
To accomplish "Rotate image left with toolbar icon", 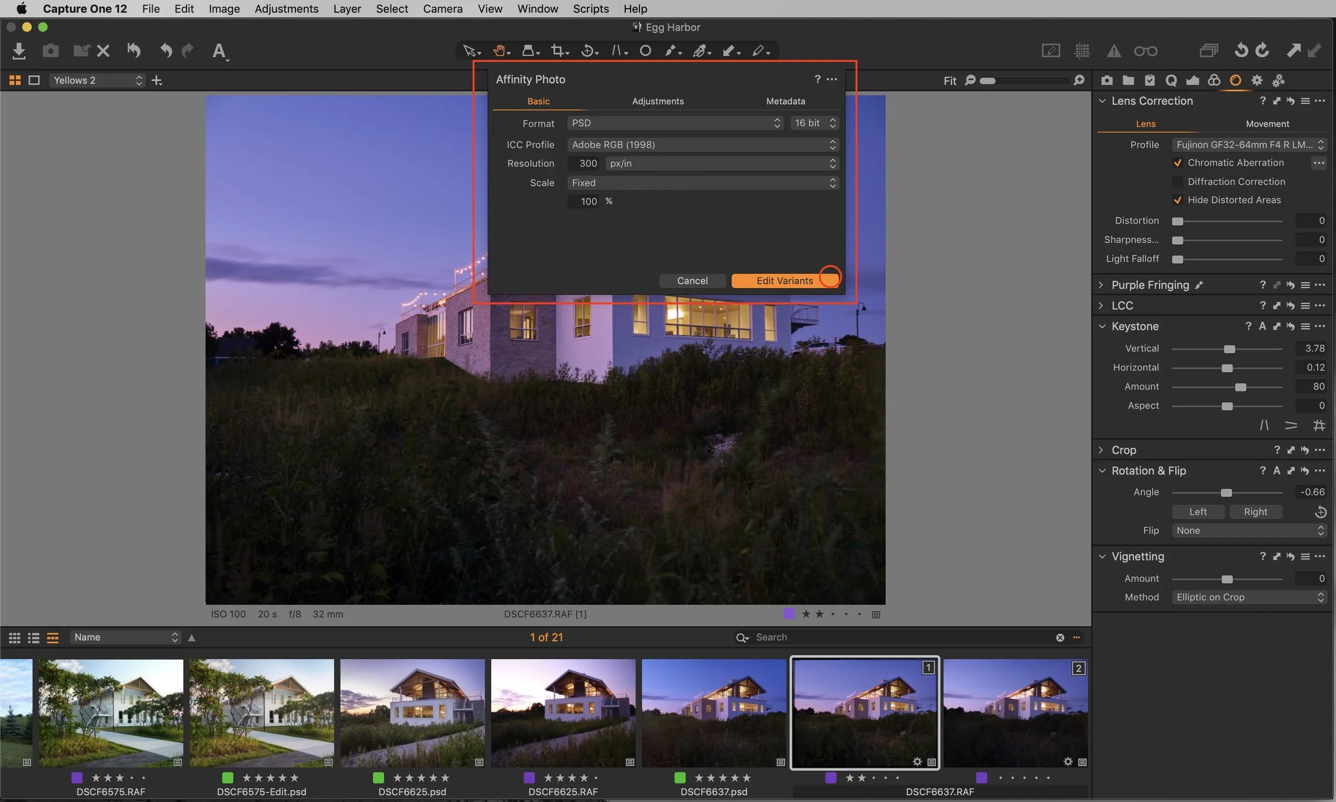I will [x=1241, y=50].
